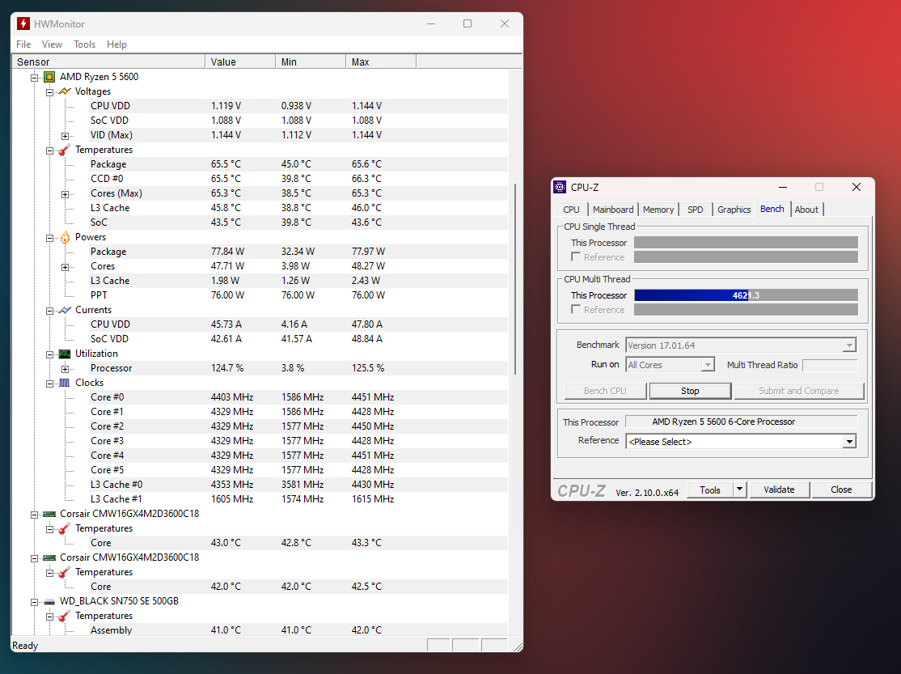Viewport: 901px width, 674px height.
Task: Tick the Multi Thread Reference checkbox
Action: (x=576, y=309)
